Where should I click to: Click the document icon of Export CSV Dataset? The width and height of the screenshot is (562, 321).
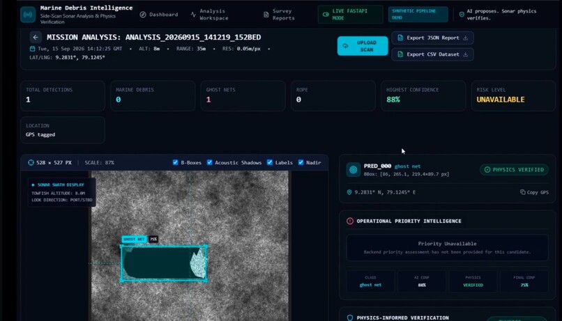(x=400, y=54)
